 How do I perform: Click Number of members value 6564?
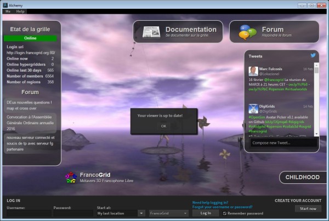pyautogui.click(x=49, y=76)
